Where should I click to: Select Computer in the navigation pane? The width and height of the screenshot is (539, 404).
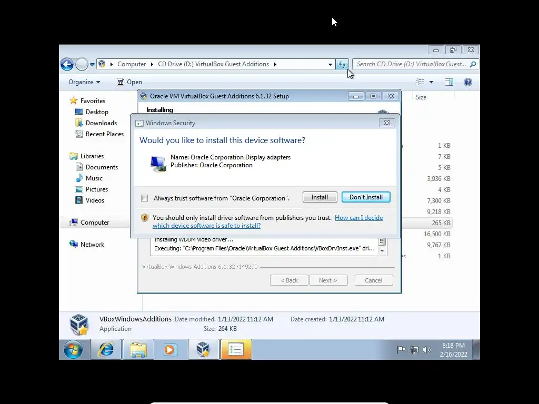95,223
